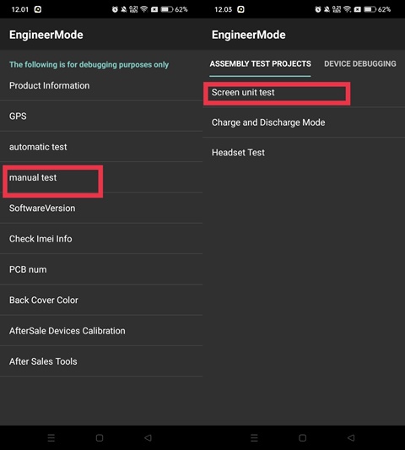
Task: Tap the left screen's home navigation icon
Action: [x=100, y=437]
